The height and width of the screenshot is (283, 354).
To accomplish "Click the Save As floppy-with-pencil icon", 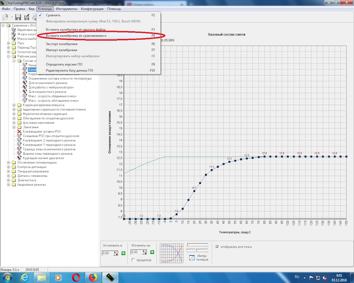I will (x=27, y=17).
